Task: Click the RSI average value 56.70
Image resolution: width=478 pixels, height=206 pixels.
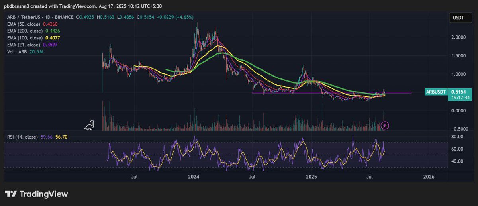Action: [x=61, y=137]
